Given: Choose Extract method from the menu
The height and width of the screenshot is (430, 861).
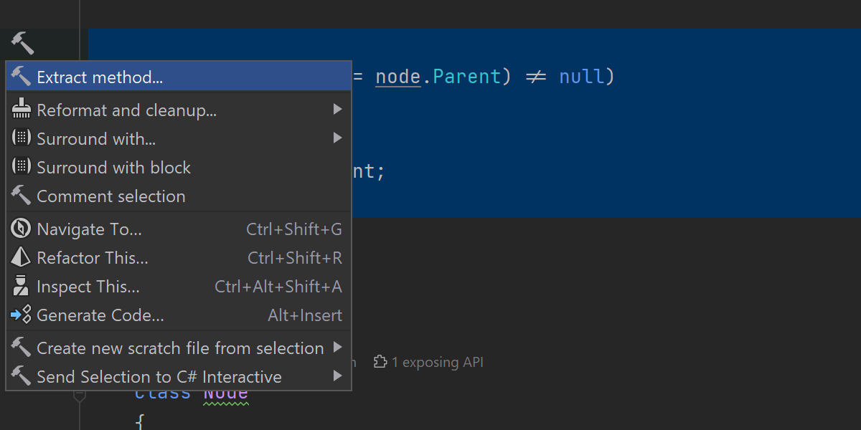Looking at the screenshot, I should click(100, 77).
